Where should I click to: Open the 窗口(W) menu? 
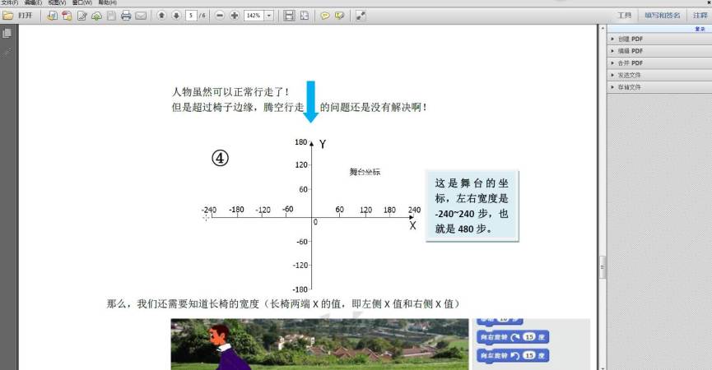82,2
